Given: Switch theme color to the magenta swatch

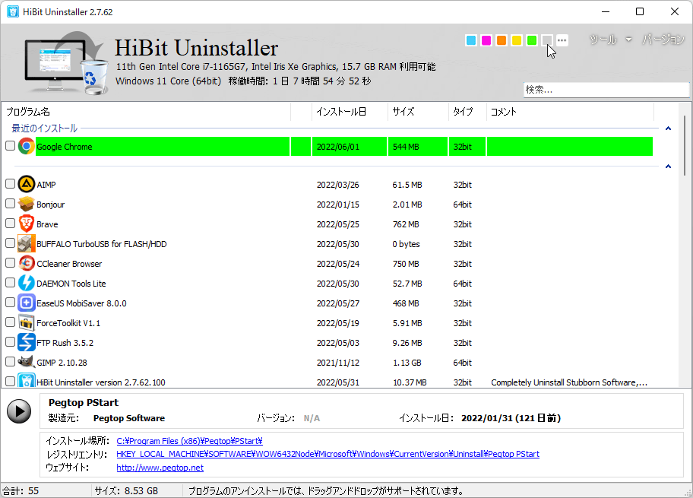Looking at the screenshot, I should 486,40.
